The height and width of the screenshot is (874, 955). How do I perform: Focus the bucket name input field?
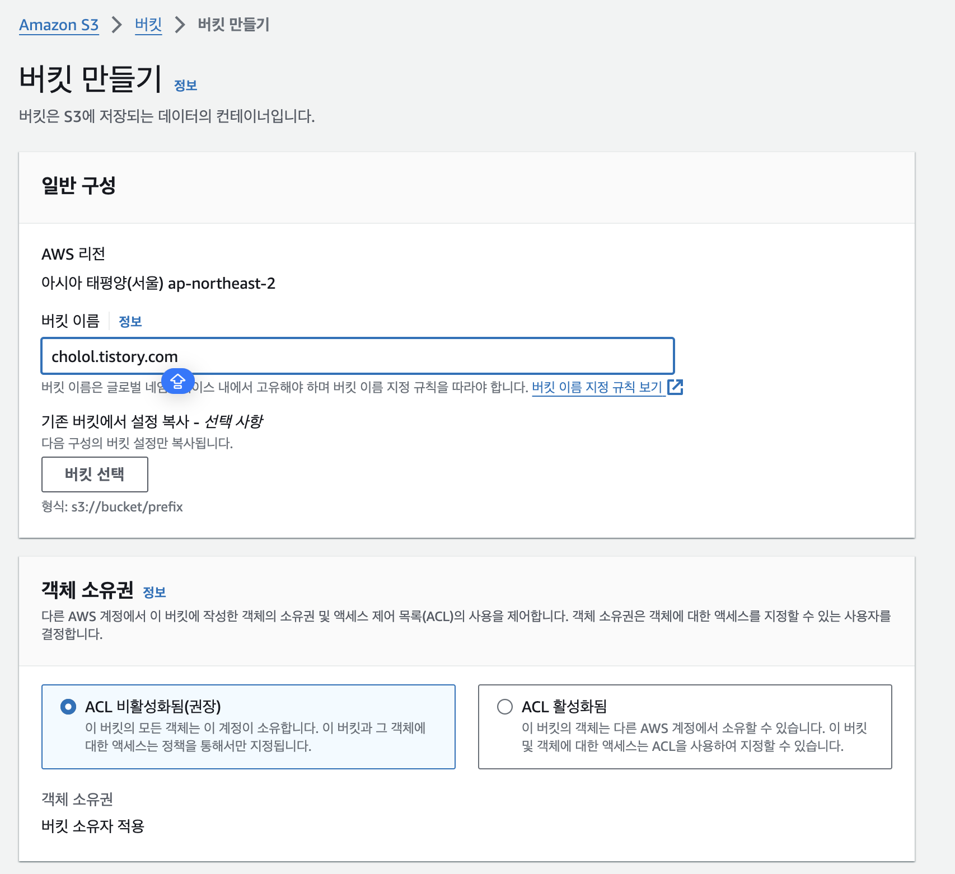pos(358,356)
